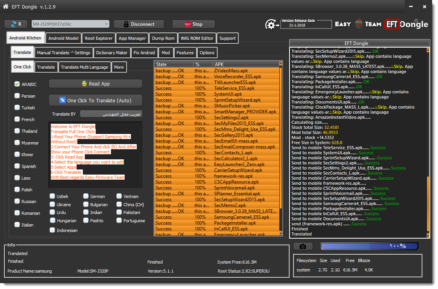
Task: Check the Khmer language checkbox
Action: [x=17, y=154]
